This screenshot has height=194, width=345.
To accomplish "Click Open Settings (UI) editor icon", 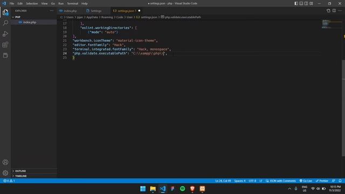I will (x=328, y=11).
